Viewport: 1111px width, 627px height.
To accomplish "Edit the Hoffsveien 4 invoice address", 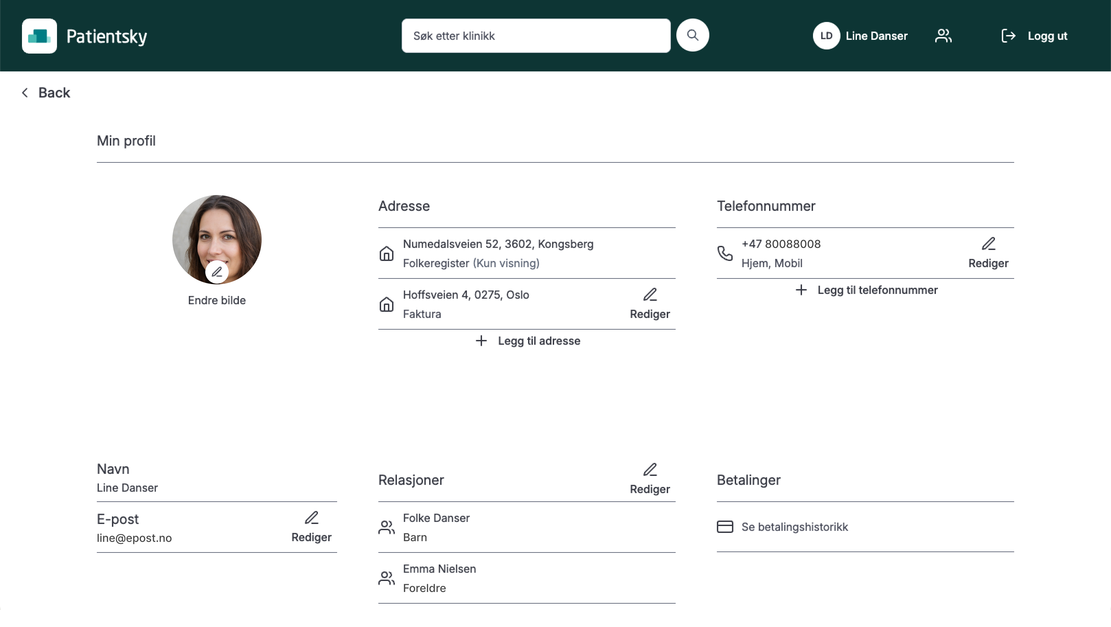I will click(x=650, y=304).
